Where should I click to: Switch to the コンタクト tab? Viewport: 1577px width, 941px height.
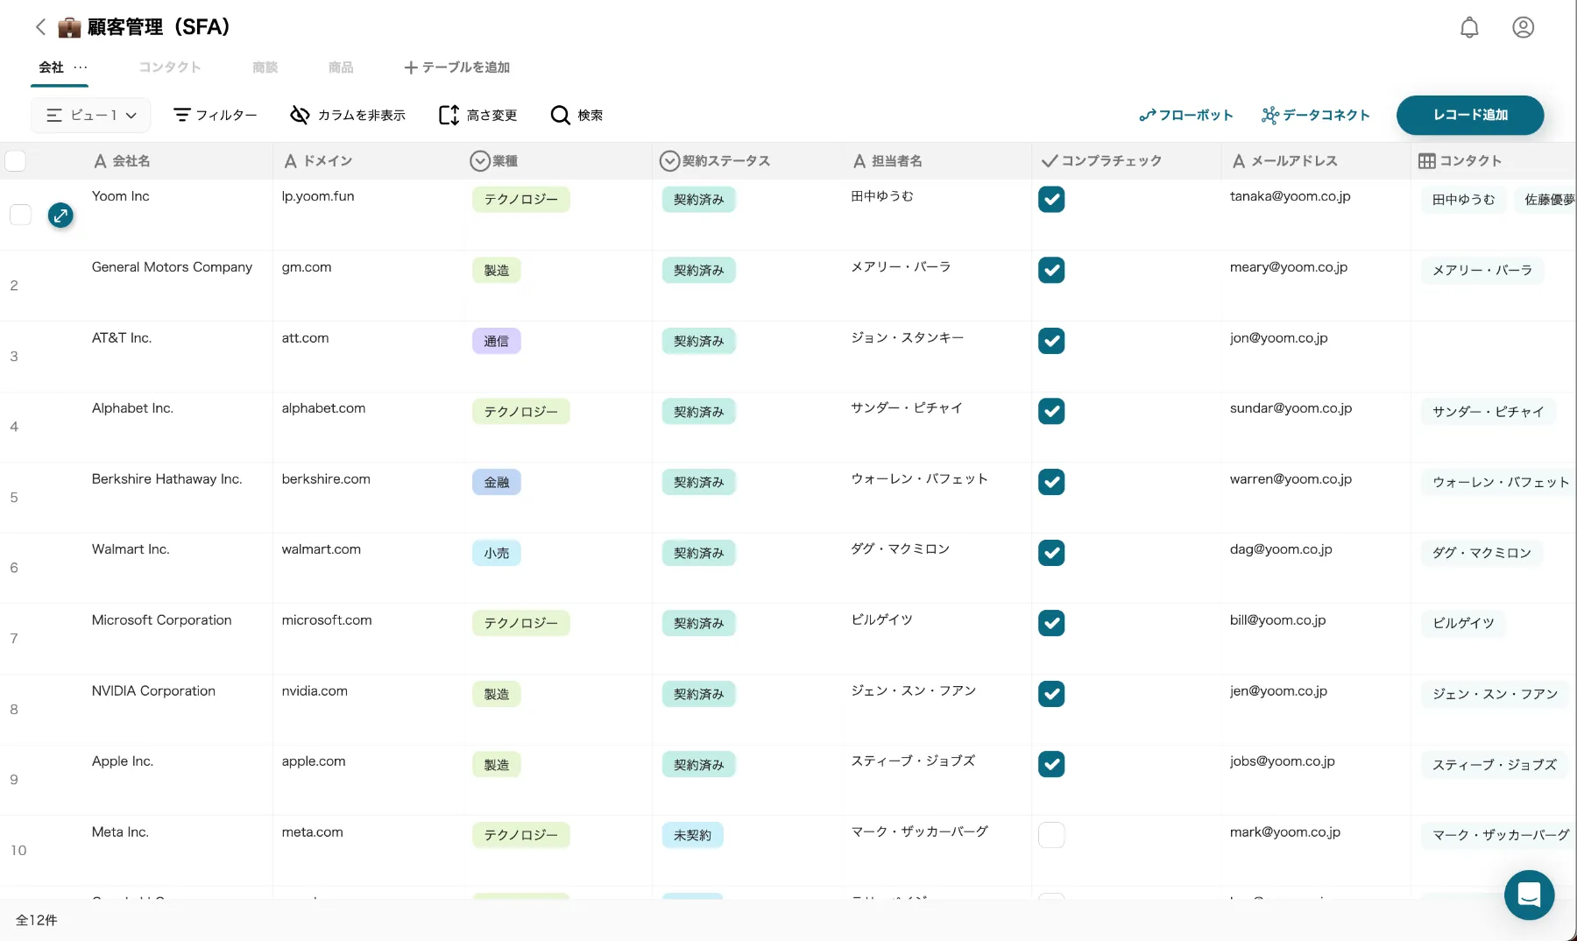[169, 67]
